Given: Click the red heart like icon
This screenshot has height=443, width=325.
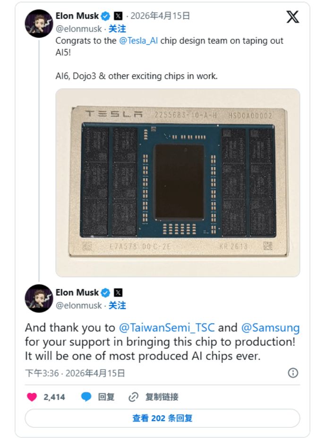Looking at the screenshot, I should [32, 397].
